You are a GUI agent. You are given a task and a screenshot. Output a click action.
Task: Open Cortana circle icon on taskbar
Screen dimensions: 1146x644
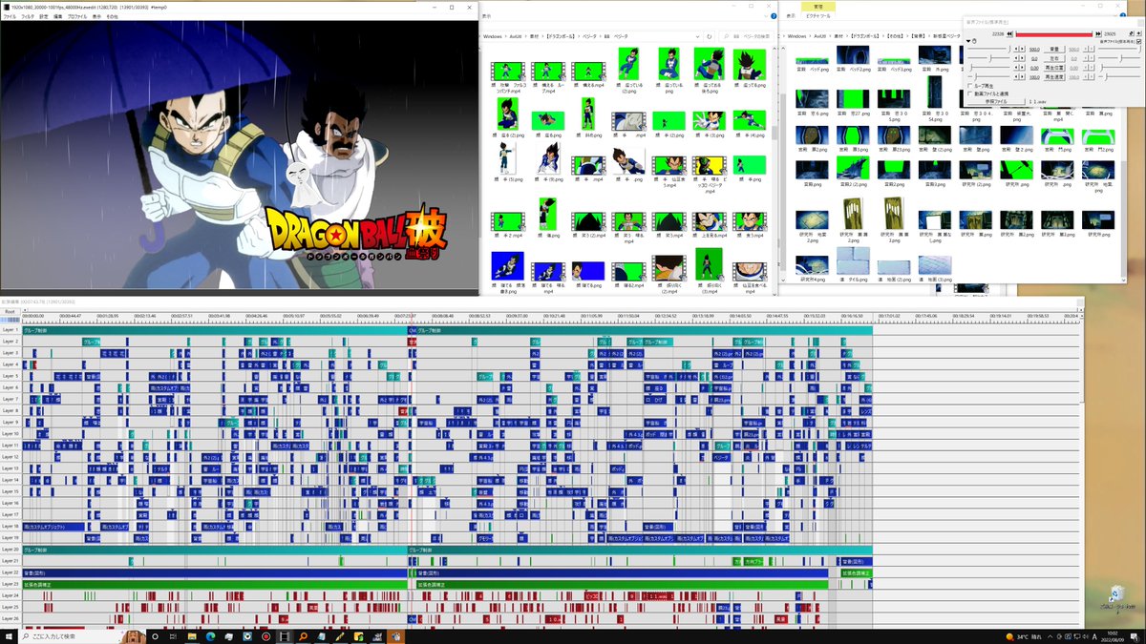(155, 635)
